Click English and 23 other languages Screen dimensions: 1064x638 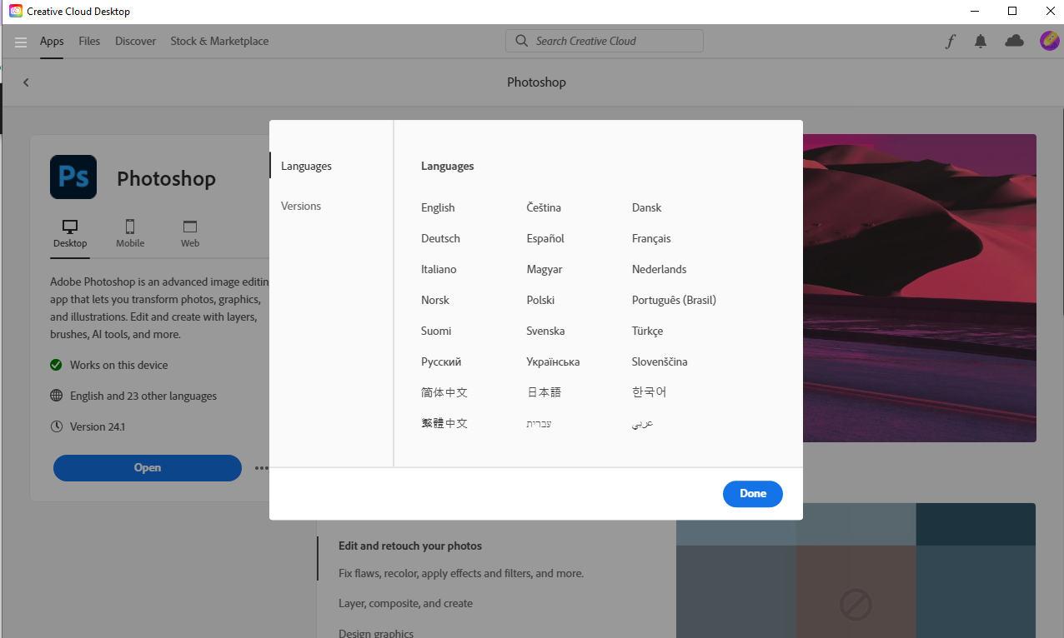coord(143,396)
